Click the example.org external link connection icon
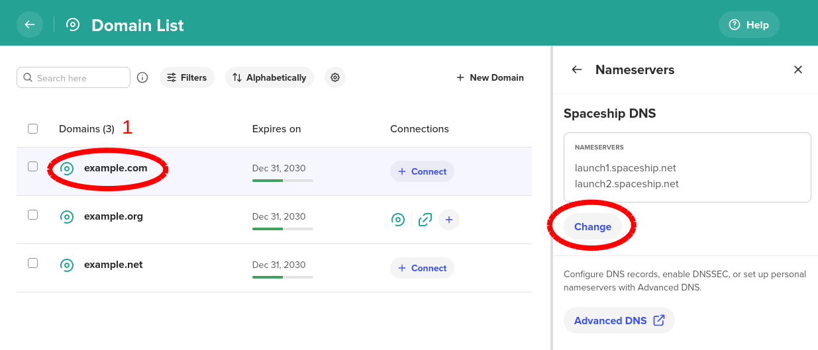 point(425,220)
